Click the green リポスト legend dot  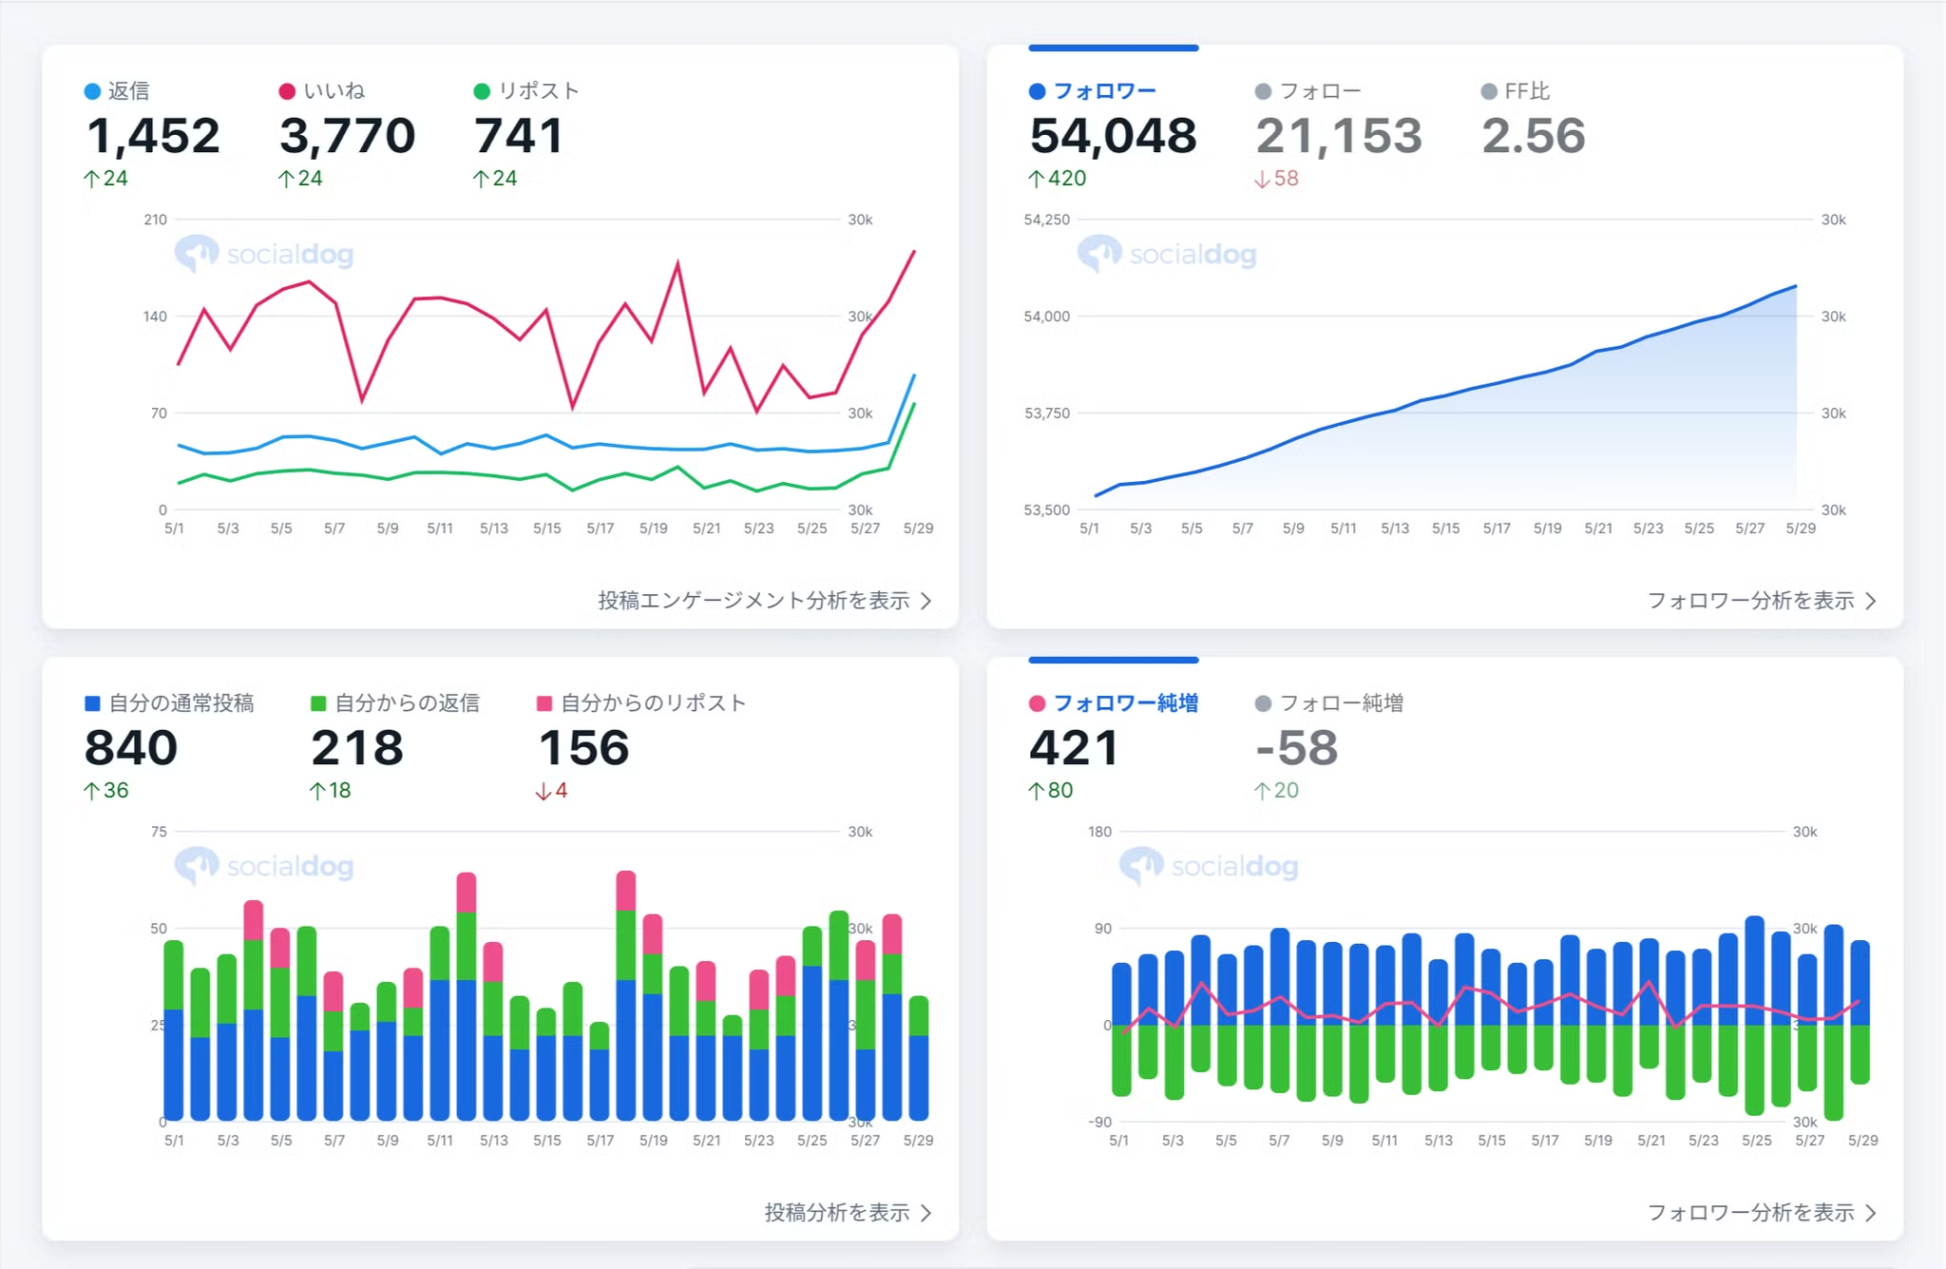482,91
